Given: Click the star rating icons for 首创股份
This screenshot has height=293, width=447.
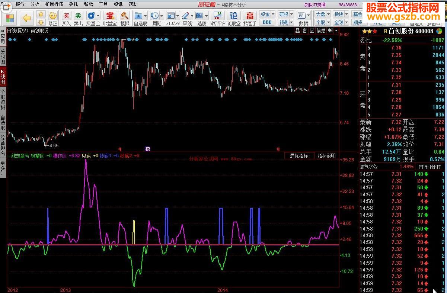Looking at the screenshot, I should 370,32.
